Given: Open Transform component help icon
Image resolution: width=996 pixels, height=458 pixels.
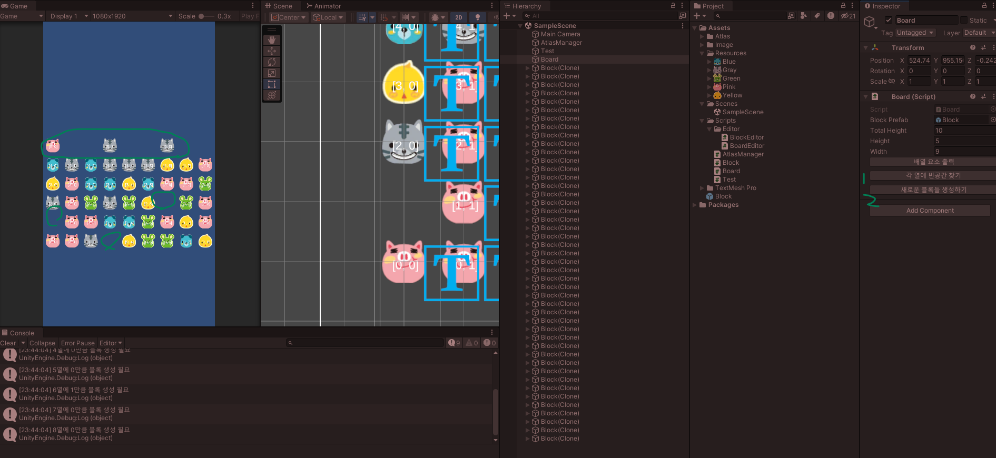Looking at the screenshot, I should pyautogui.click(x=973, y=47).
